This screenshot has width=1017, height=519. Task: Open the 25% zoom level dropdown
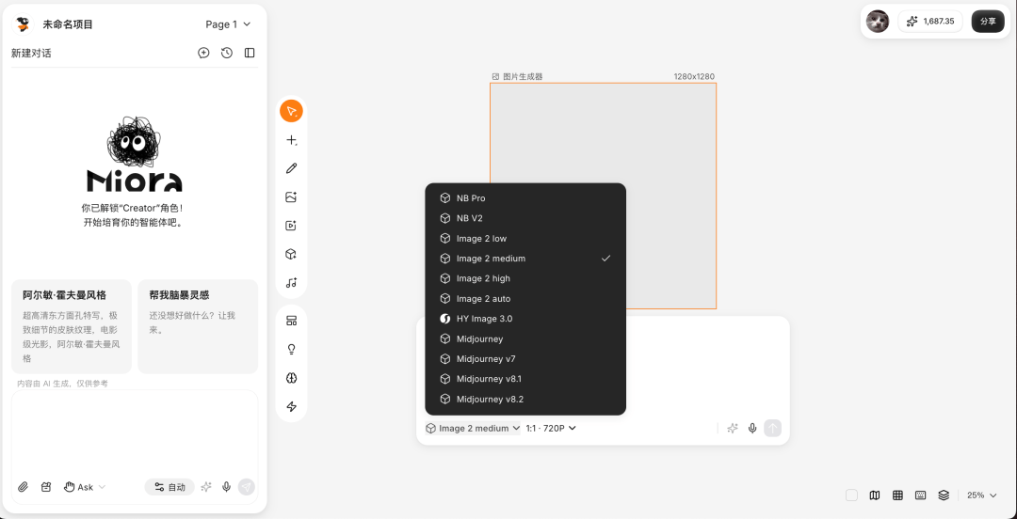[x=981, y=495]
